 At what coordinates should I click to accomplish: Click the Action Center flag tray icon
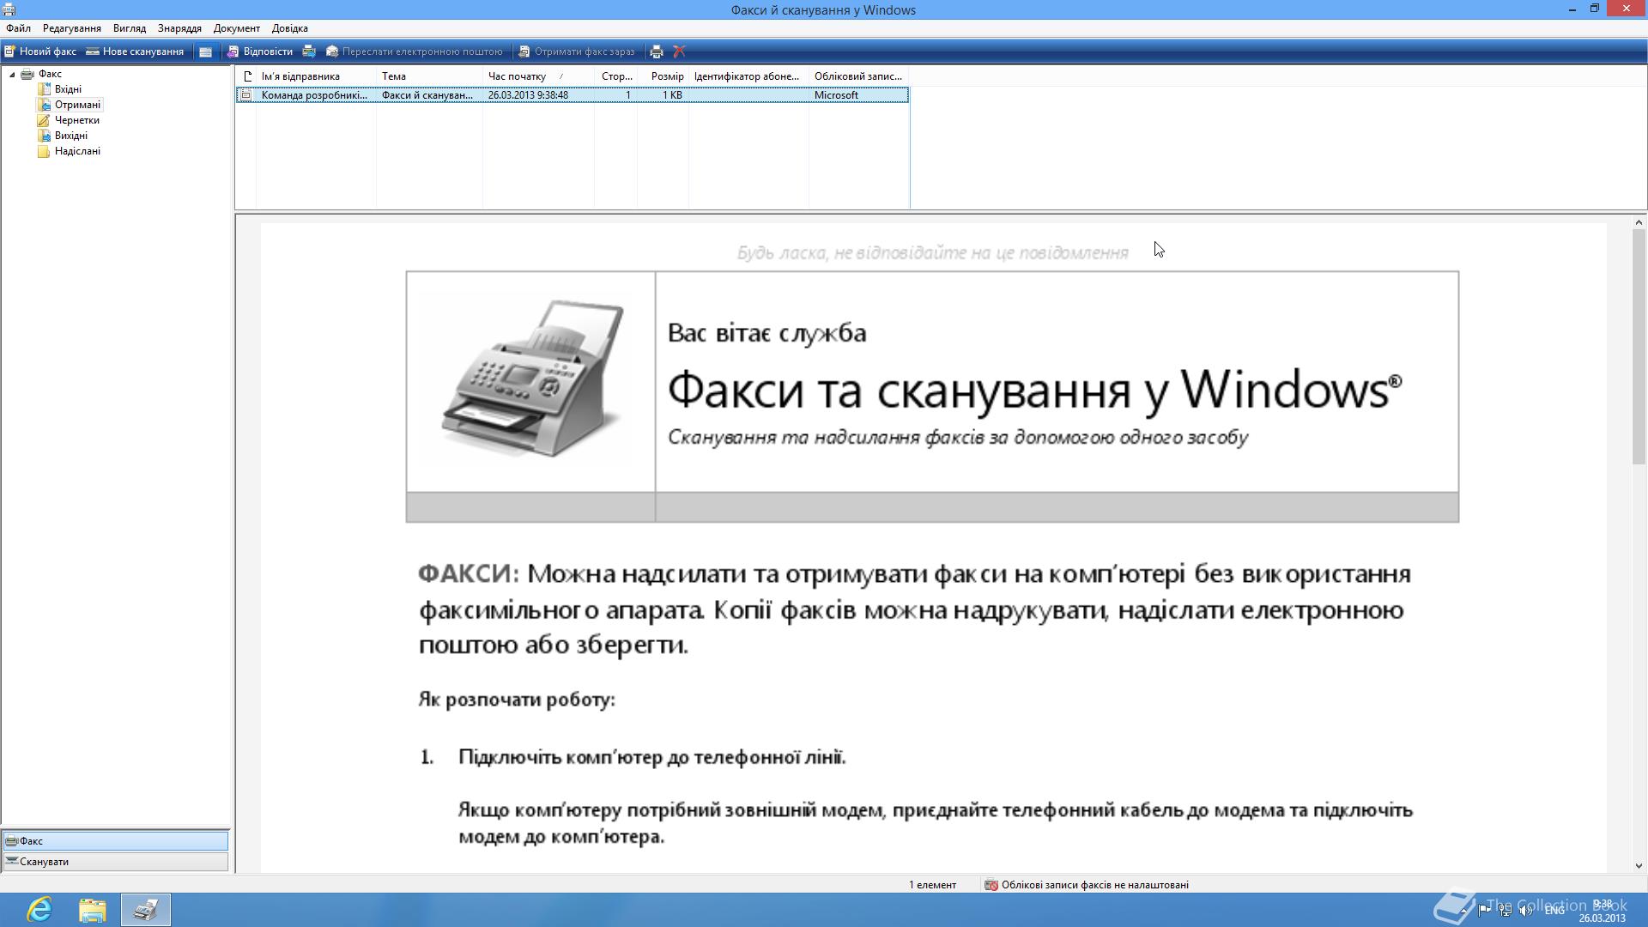click(x=1484, y=910)
